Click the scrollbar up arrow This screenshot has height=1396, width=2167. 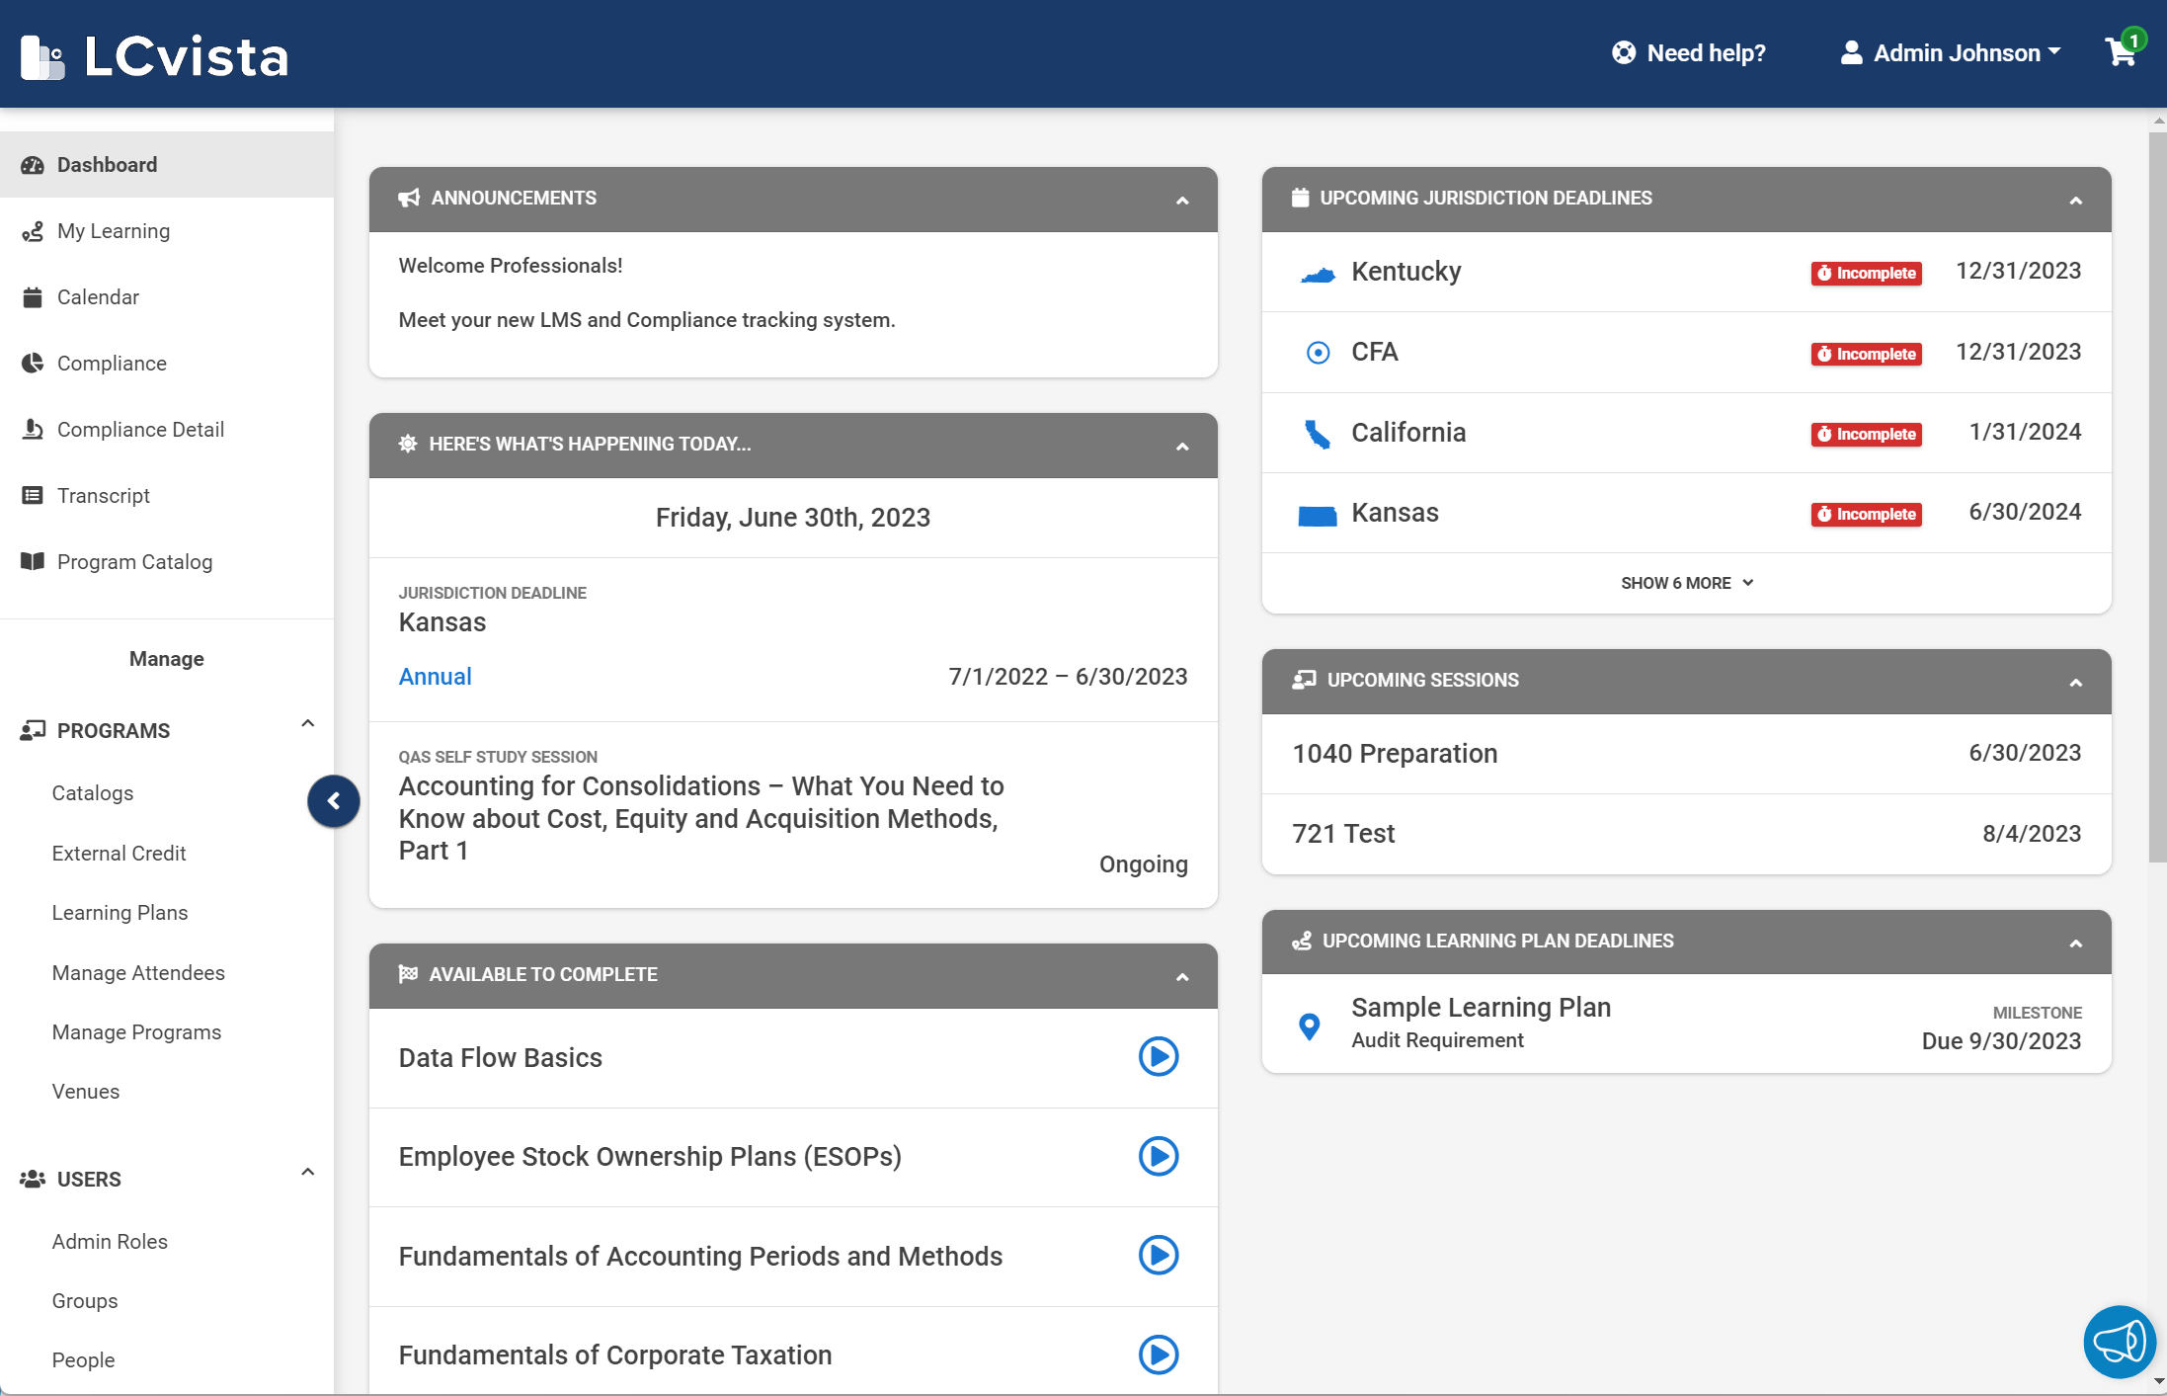tap(2157, 121)
